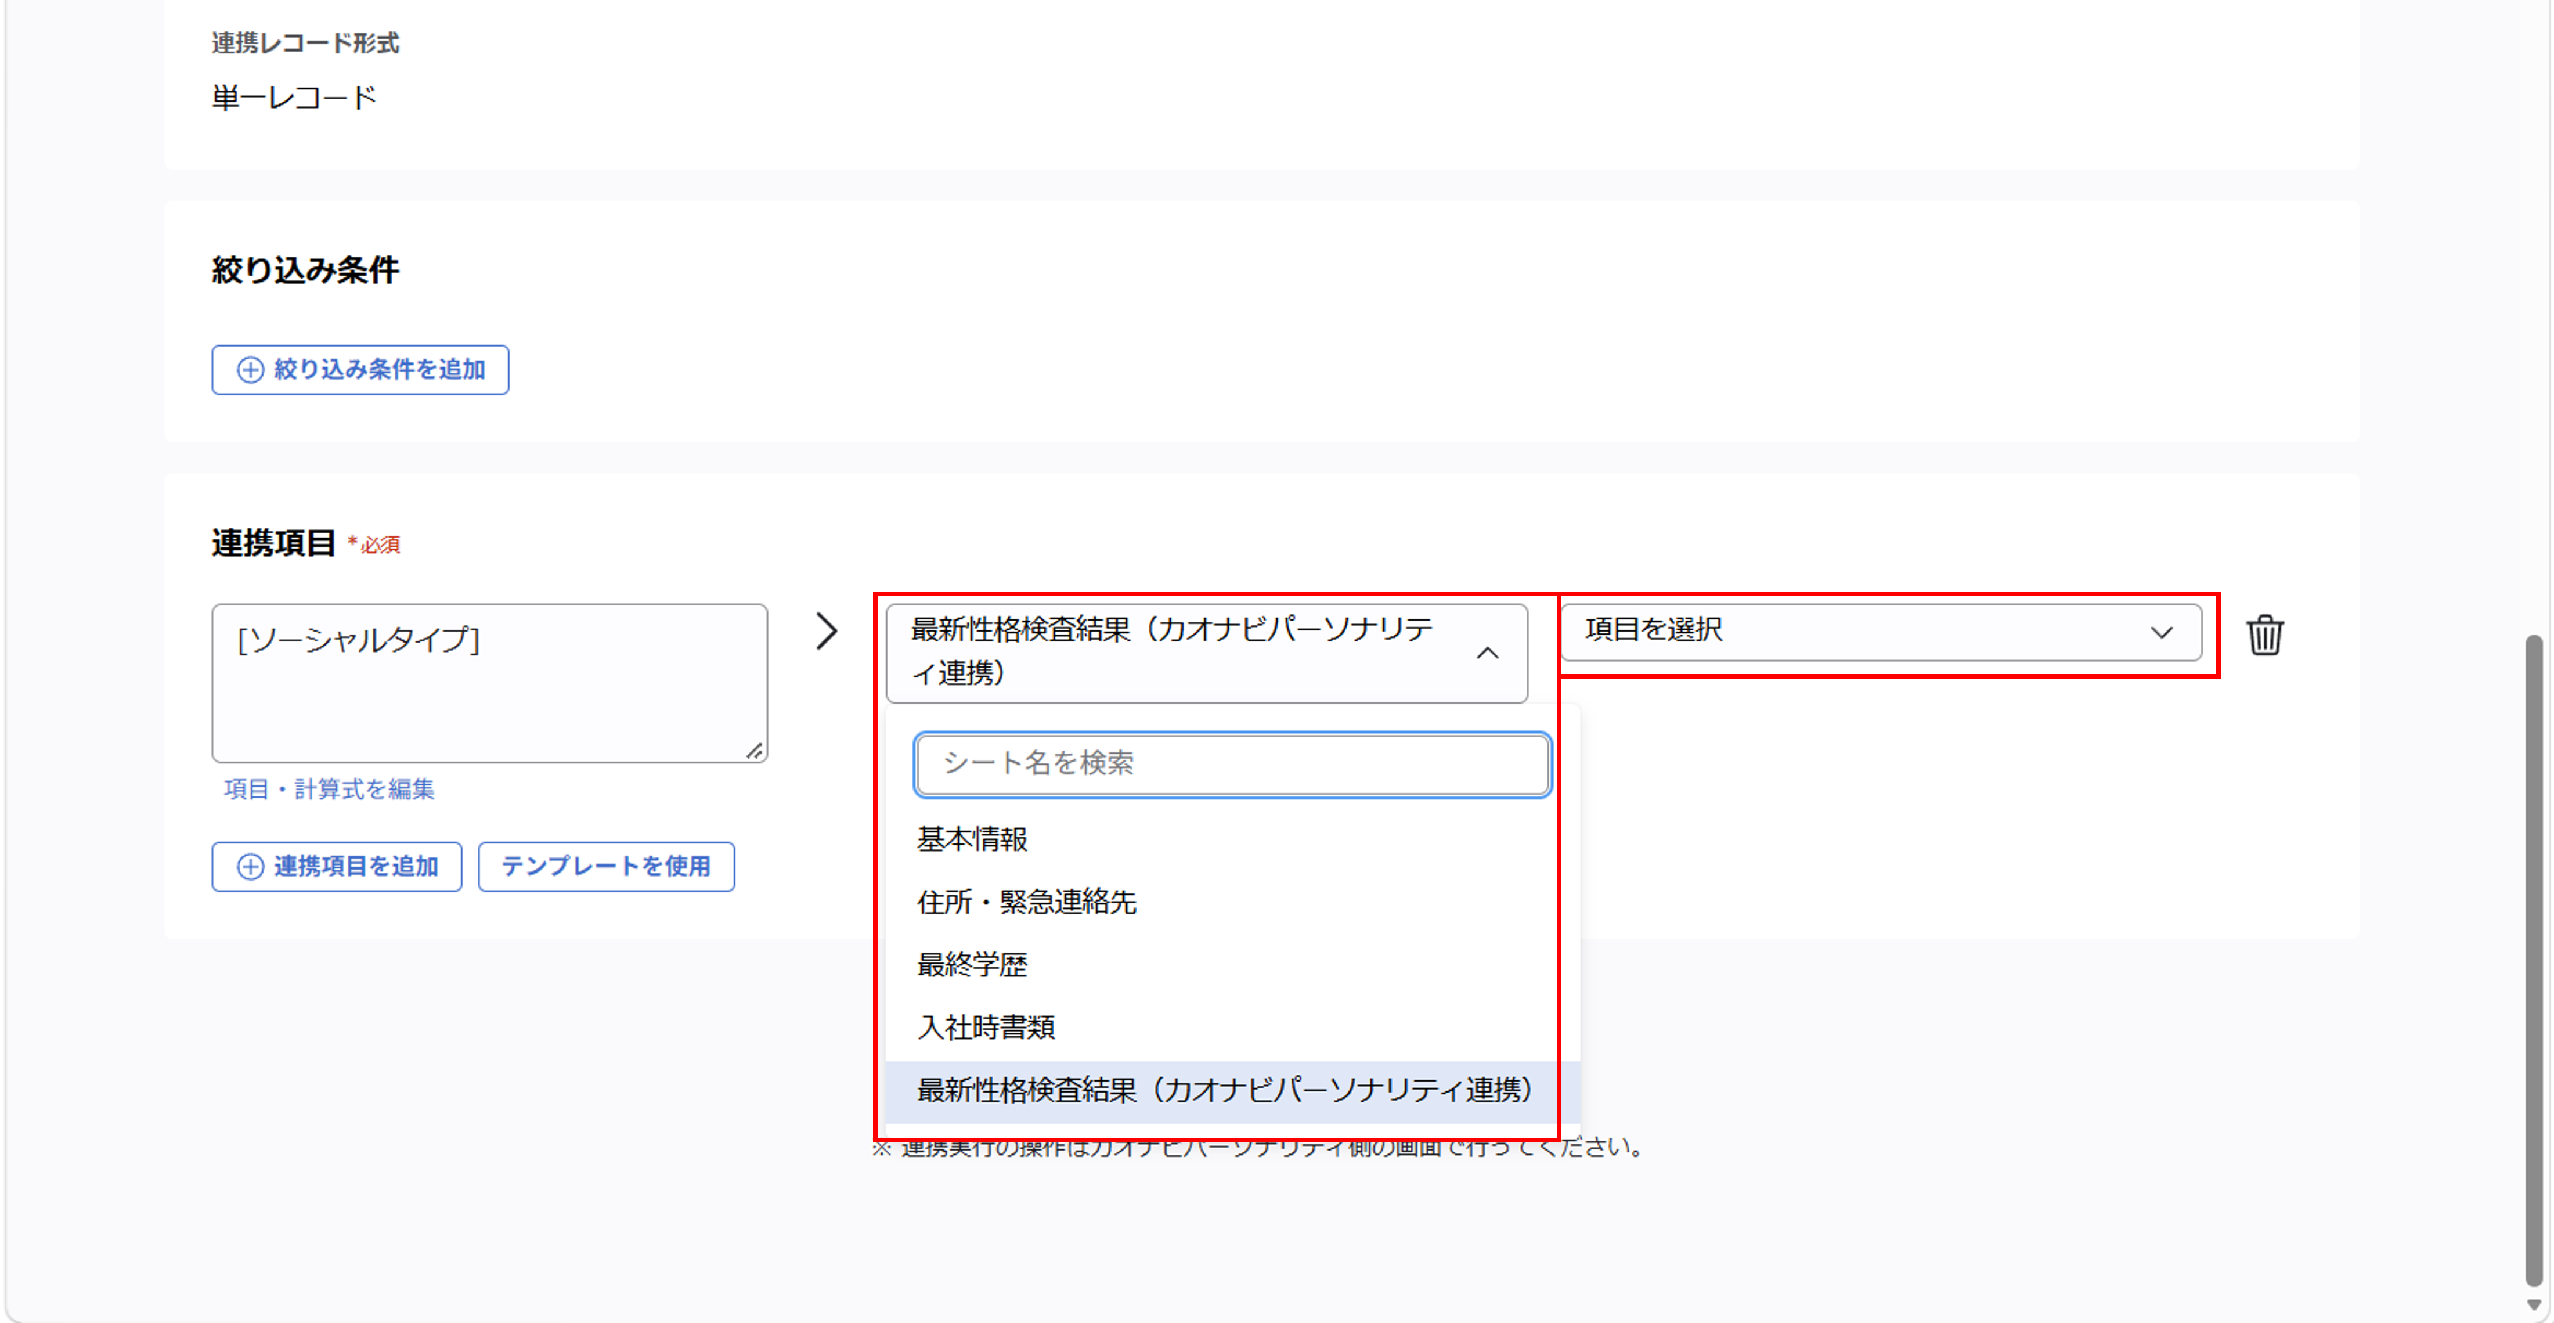Pick 最新性格検査結果（カオナビパーソナリティ連携） list option
Screen dimensions: 2554x1323
[x=1232, y=1091]
